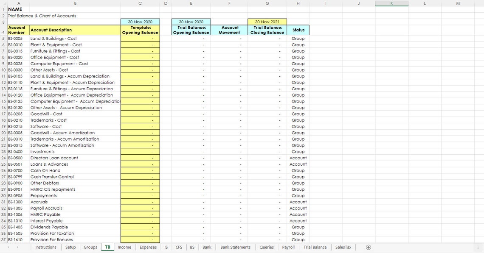The image size is (484, 253).
Task: Click the opening balance cell for BS-0005
Action: pos(140,39)
